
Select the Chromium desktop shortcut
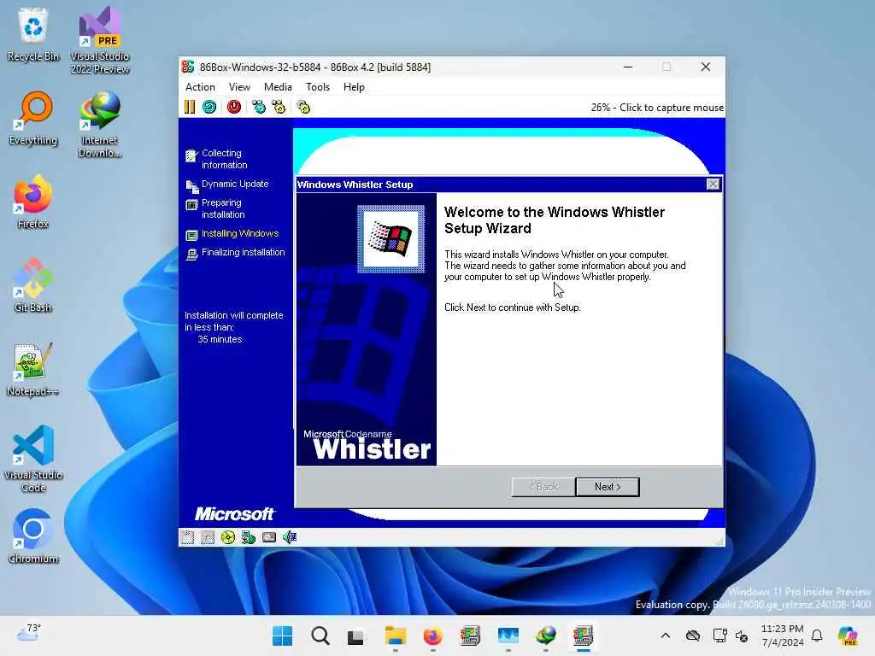[x=33, y=536]
